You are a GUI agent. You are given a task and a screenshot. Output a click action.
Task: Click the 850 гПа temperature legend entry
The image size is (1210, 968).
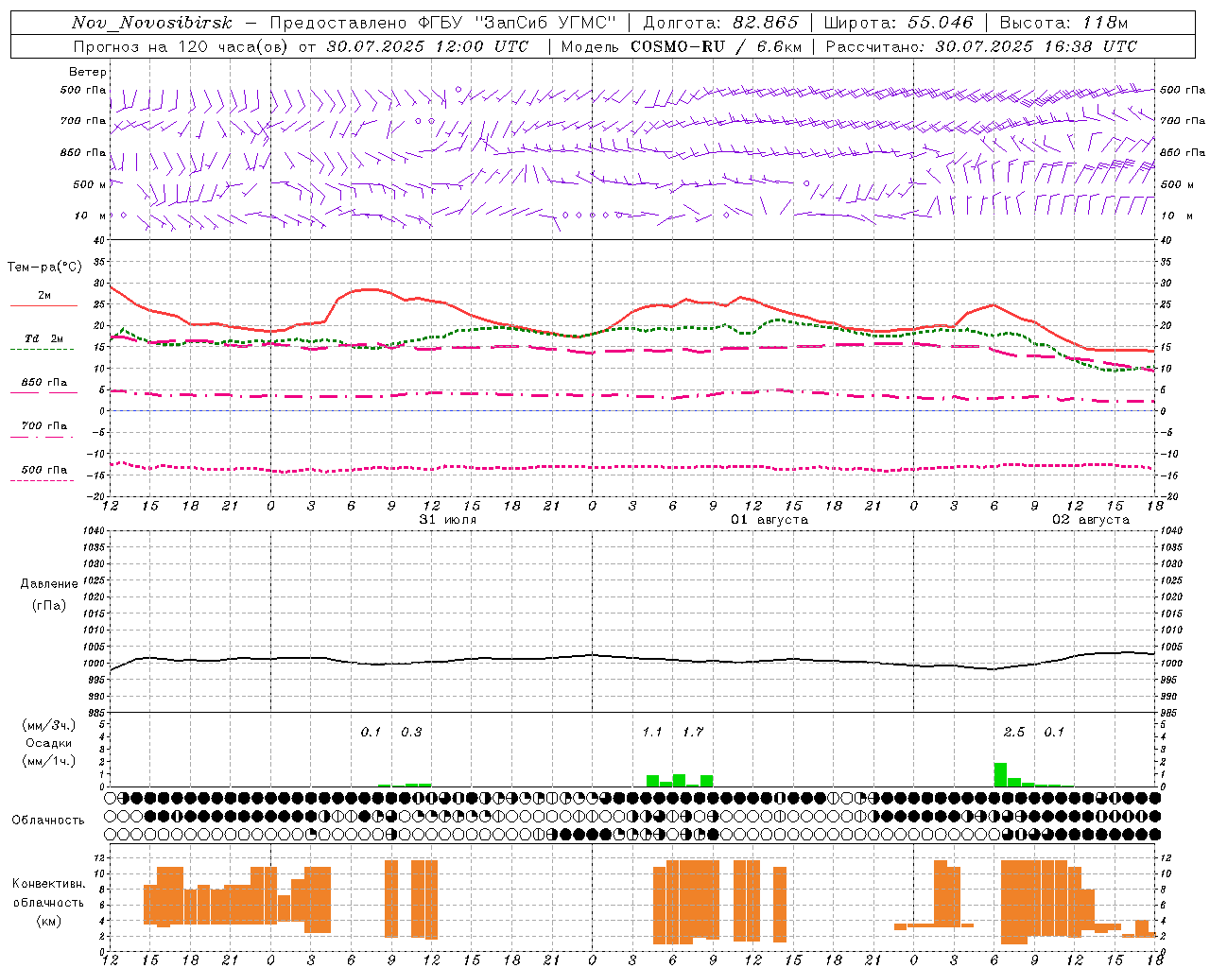pos(44,383)
